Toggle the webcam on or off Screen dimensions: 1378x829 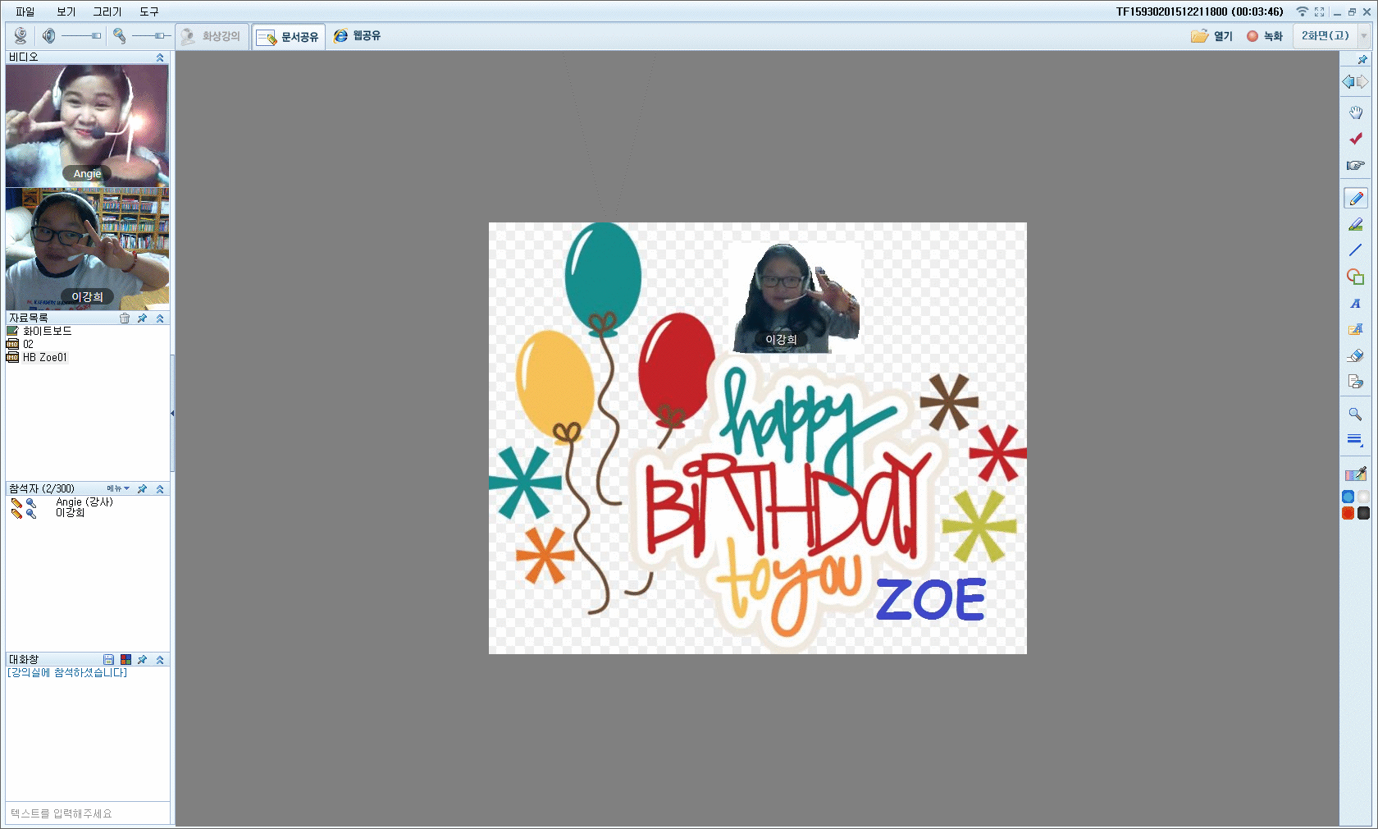(x=21, y=36)
